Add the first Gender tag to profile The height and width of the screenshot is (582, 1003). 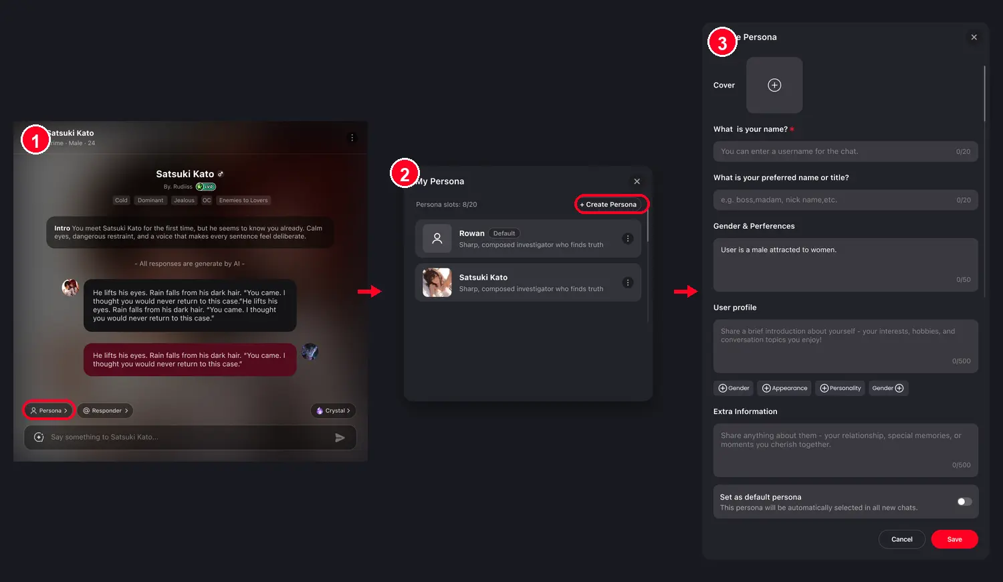tap(734, 388)
